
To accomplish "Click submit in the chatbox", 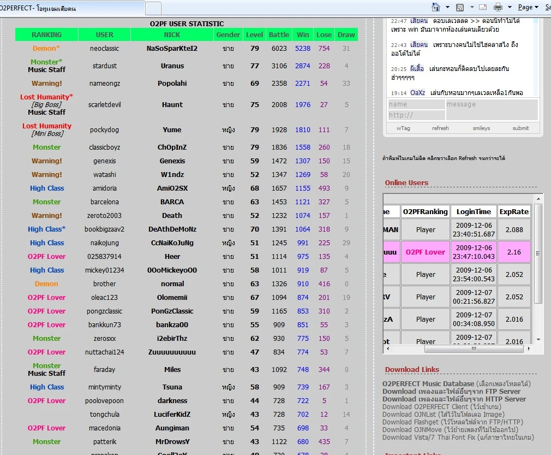I will click(520, 128).
